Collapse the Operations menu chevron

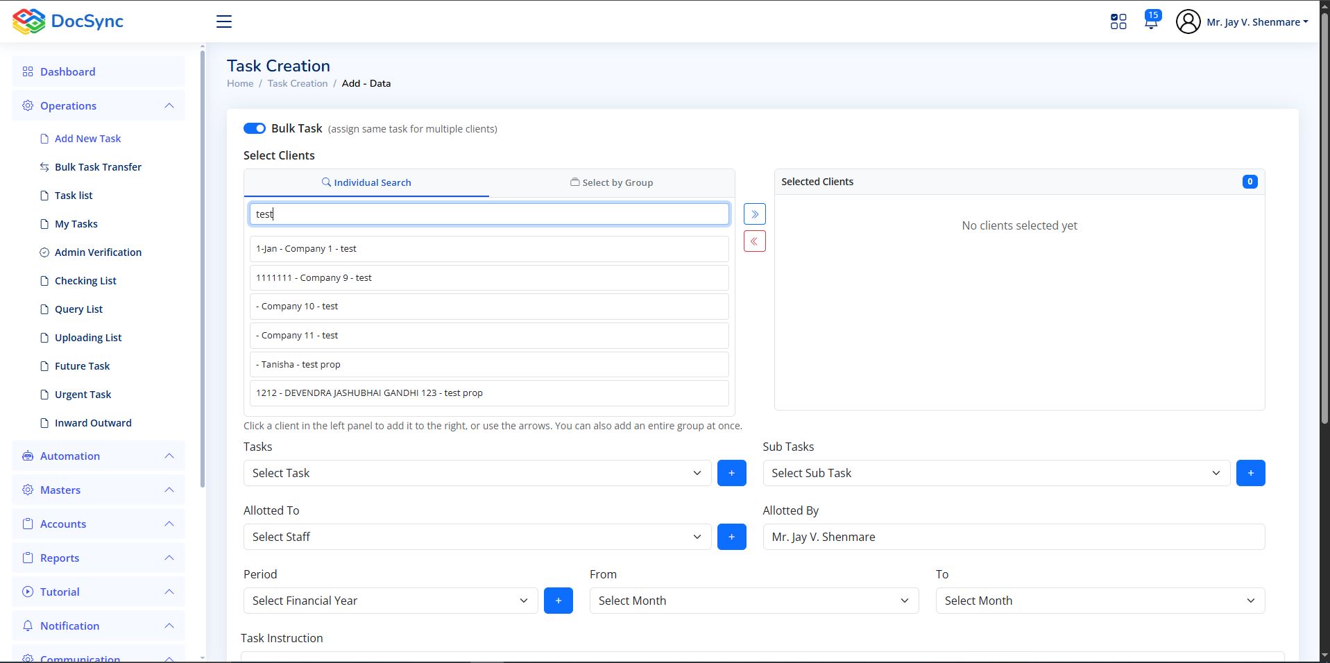[169, 105]
